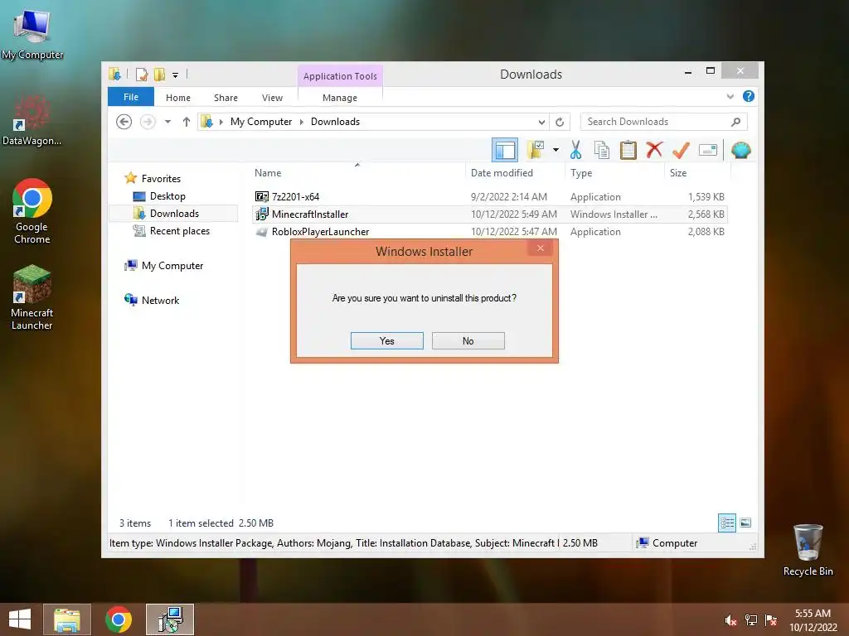This screenshot has height=636, width=849.
Task: Click the quick access Properties icon
Action: pos(142,75)
